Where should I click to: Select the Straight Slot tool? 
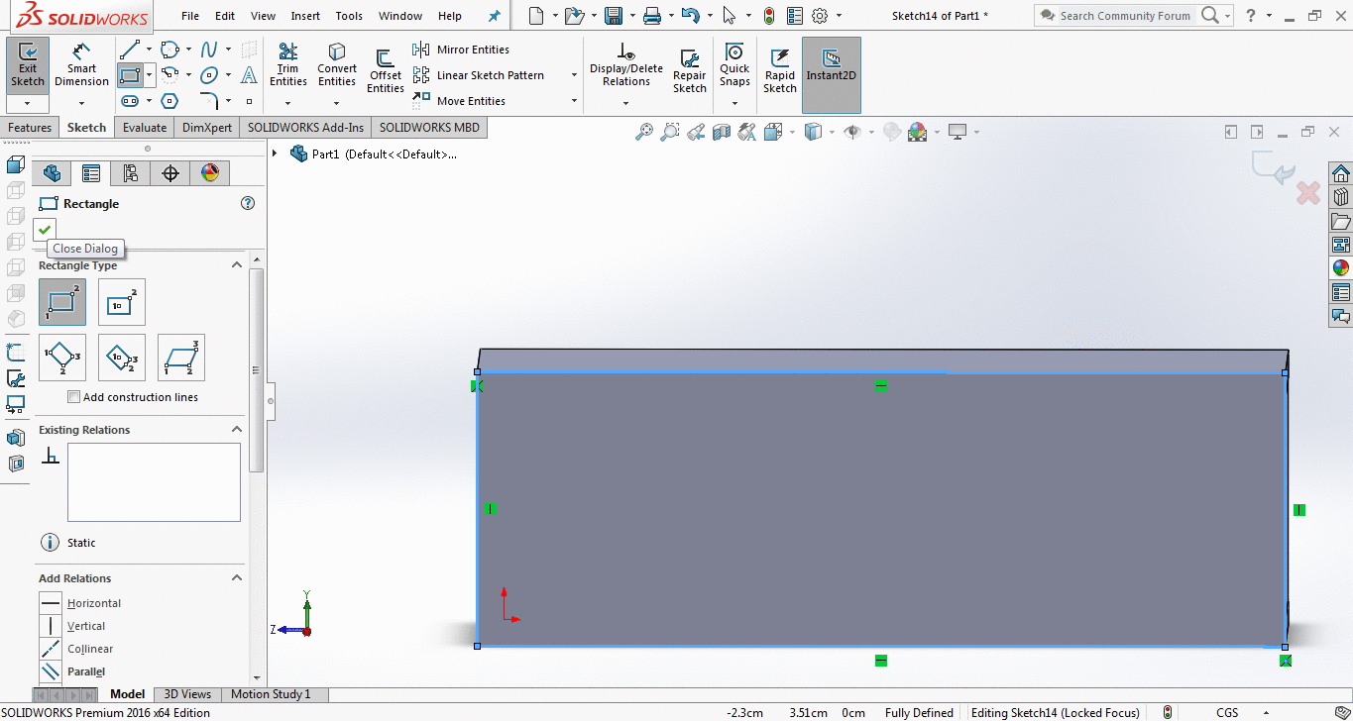coord(130,101)
